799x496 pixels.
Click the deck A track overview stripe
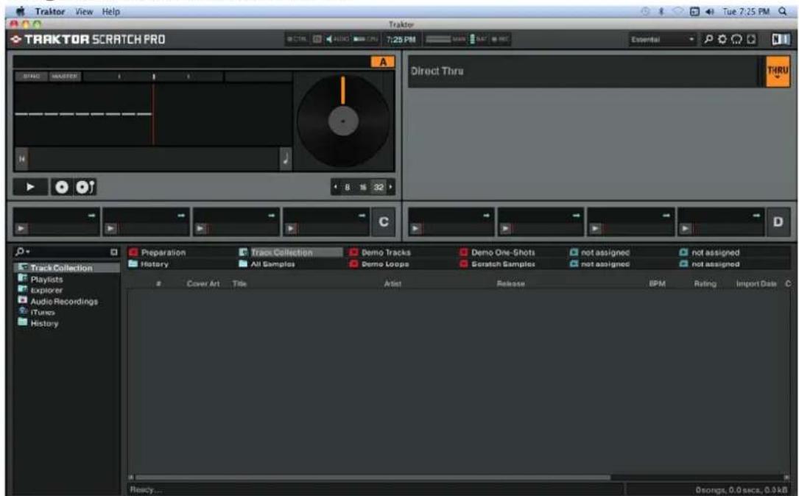(153, 159)
